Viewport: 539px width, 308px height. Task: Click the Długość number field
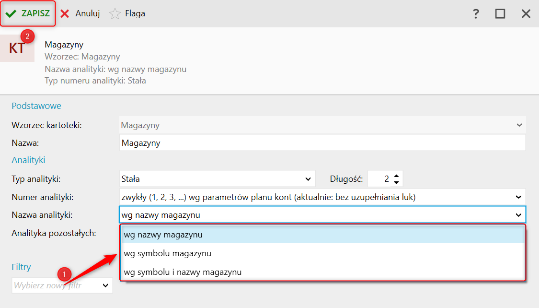[x=380, y=179]
